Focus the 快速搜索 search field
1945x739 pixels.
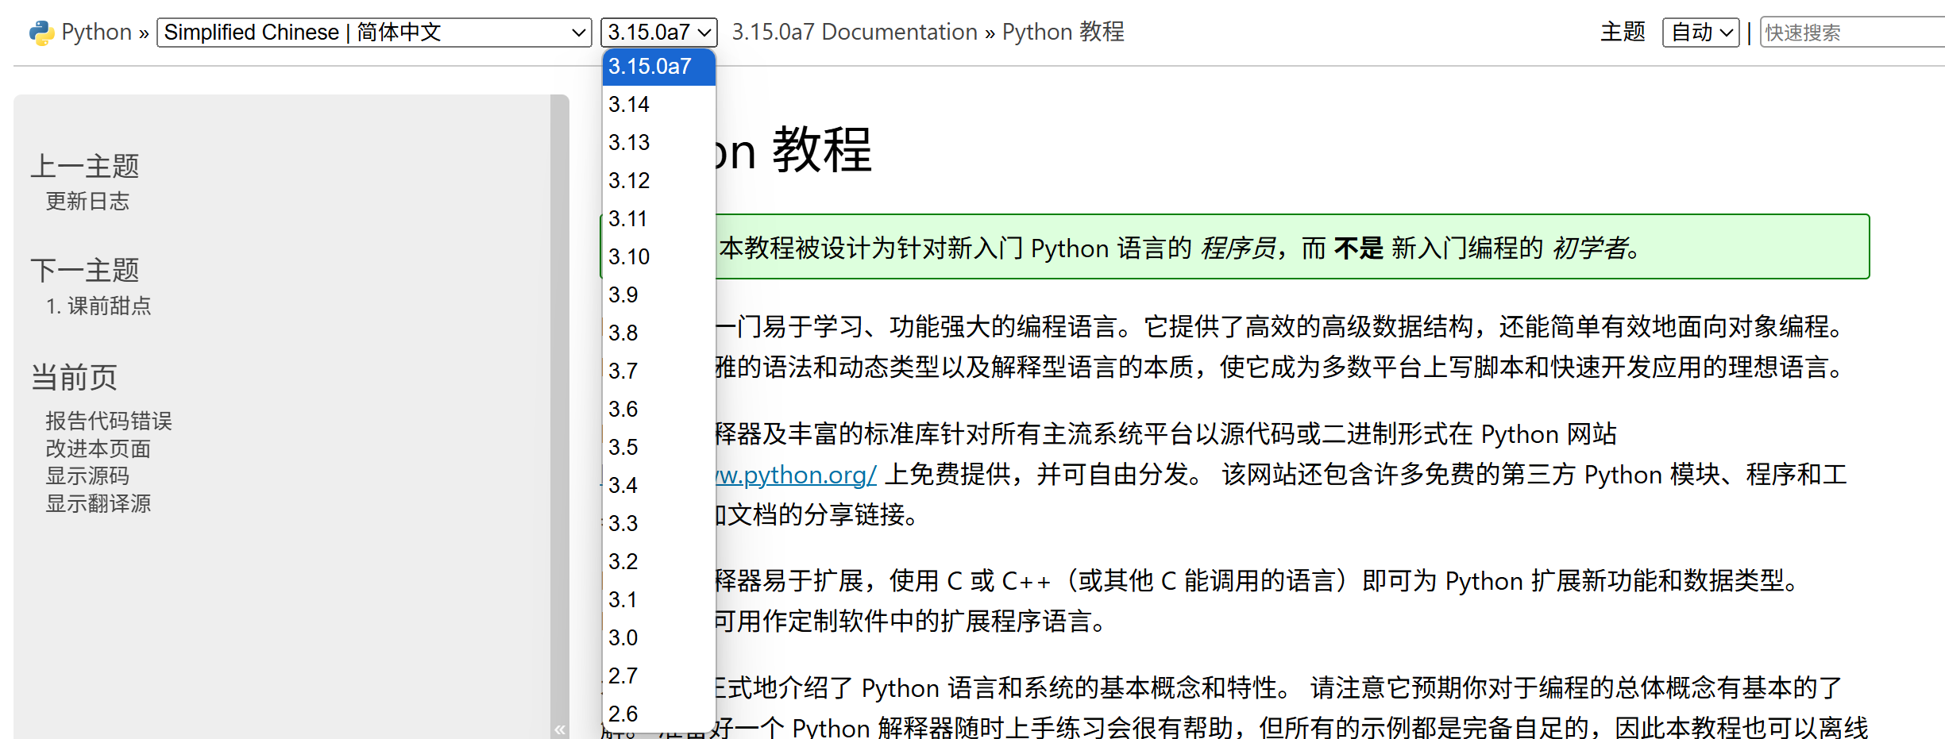1852,33
